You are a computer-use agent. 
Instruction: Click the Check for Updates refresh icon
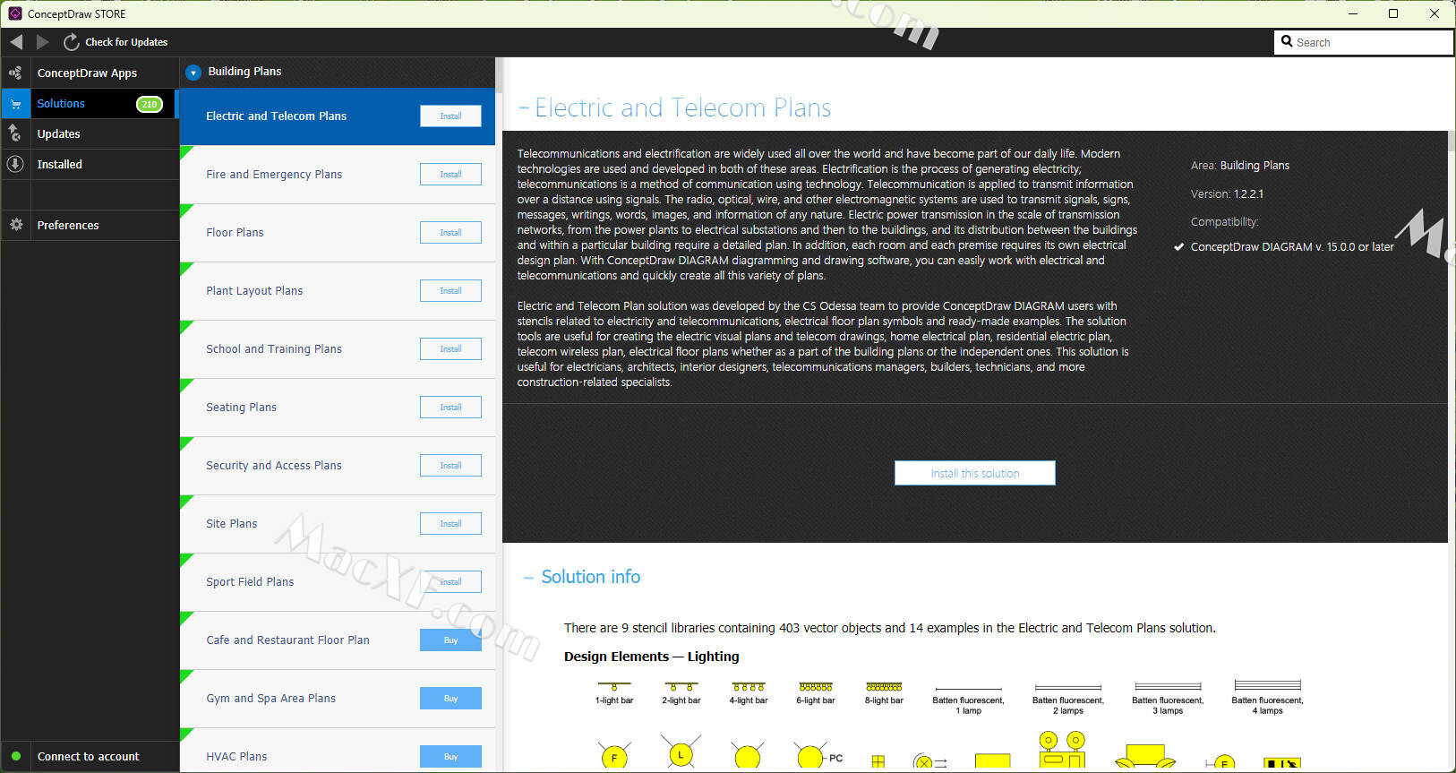coord(71,42)
